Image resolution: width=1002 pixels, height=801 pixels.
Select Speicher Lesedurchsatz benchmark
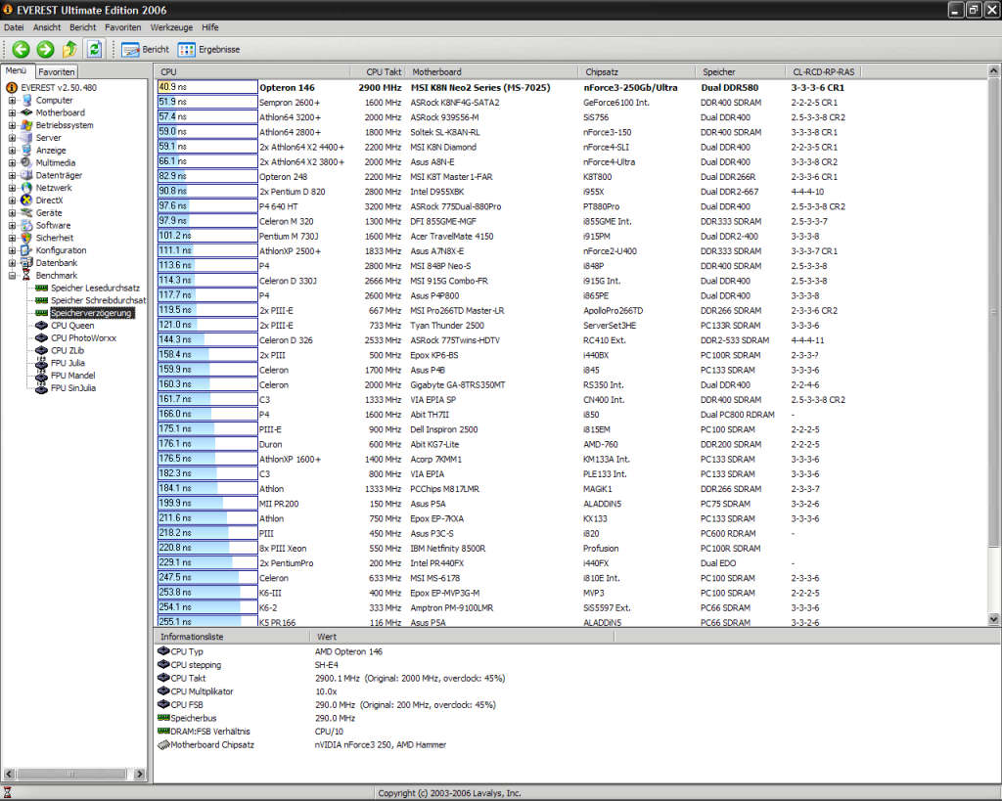click(95, 289)
